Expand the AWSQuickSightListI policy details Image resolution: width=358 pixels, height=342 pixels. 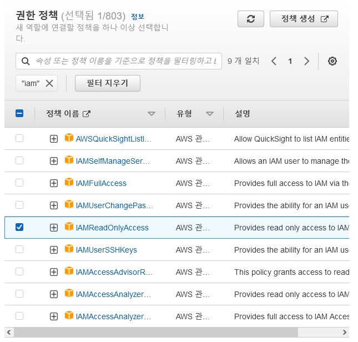[54, 139]
